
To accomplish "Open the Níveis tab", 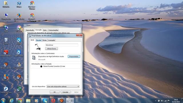I will pos(45,40).
